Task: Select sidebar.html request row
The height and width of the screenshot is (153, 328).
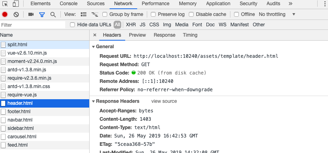Action: click(x=44, y=128)
